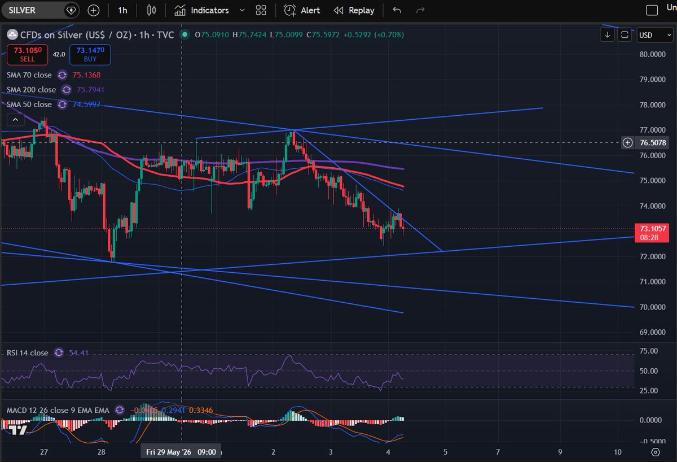Expand the favorite indicators chevron next to Indicators
Image resolution: width=677 pixels, height=462 pixels.
(242, 10)
